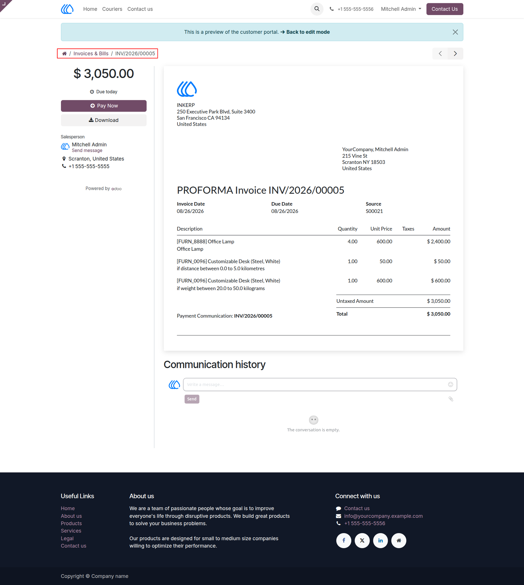Open the search icon in header
The width and height of the screenshot is (524, 585).
click(317, 9)
